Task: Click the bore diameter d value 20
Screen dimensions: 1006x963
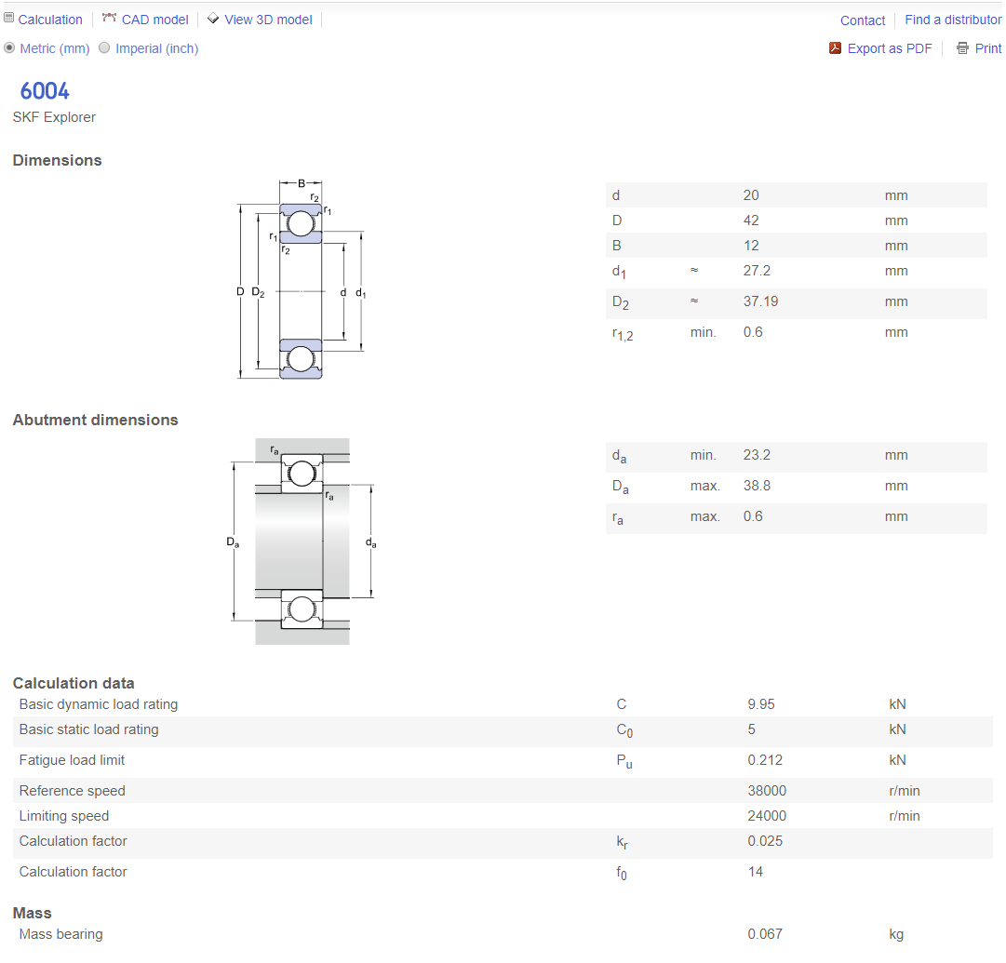Action: point(751,195)
